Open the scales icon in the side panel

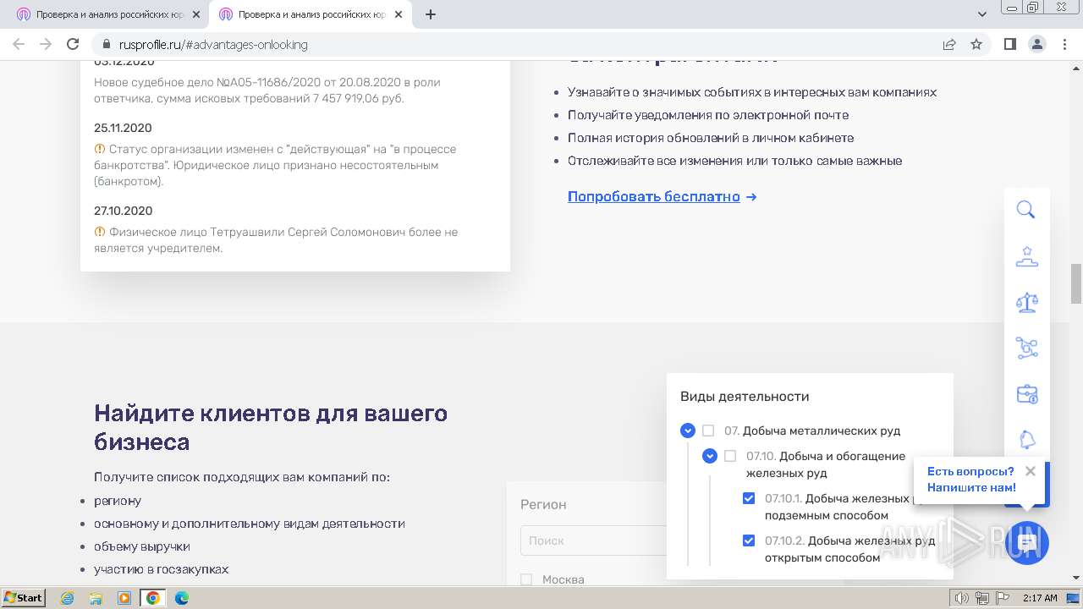1026,302
